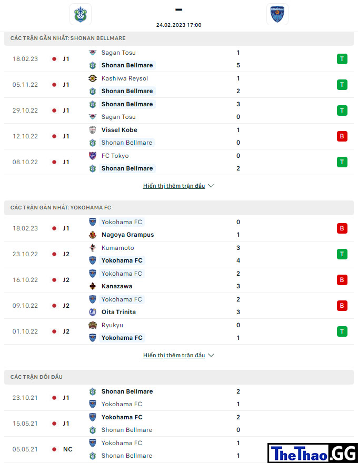The height and width of the screenshot is (463, 358).
Task: Click the Vissel Kobe team logo
Action: tap(93, 130)
